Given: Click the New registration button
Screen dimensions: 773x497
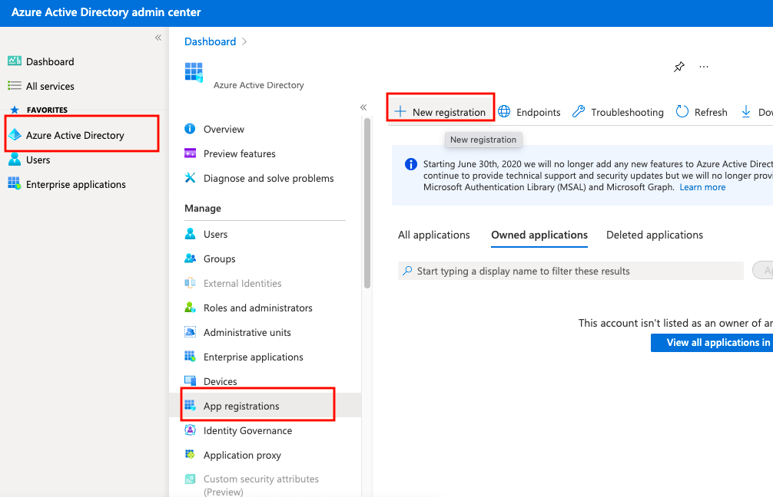Looking at the screenshot, I should point(440,112).
